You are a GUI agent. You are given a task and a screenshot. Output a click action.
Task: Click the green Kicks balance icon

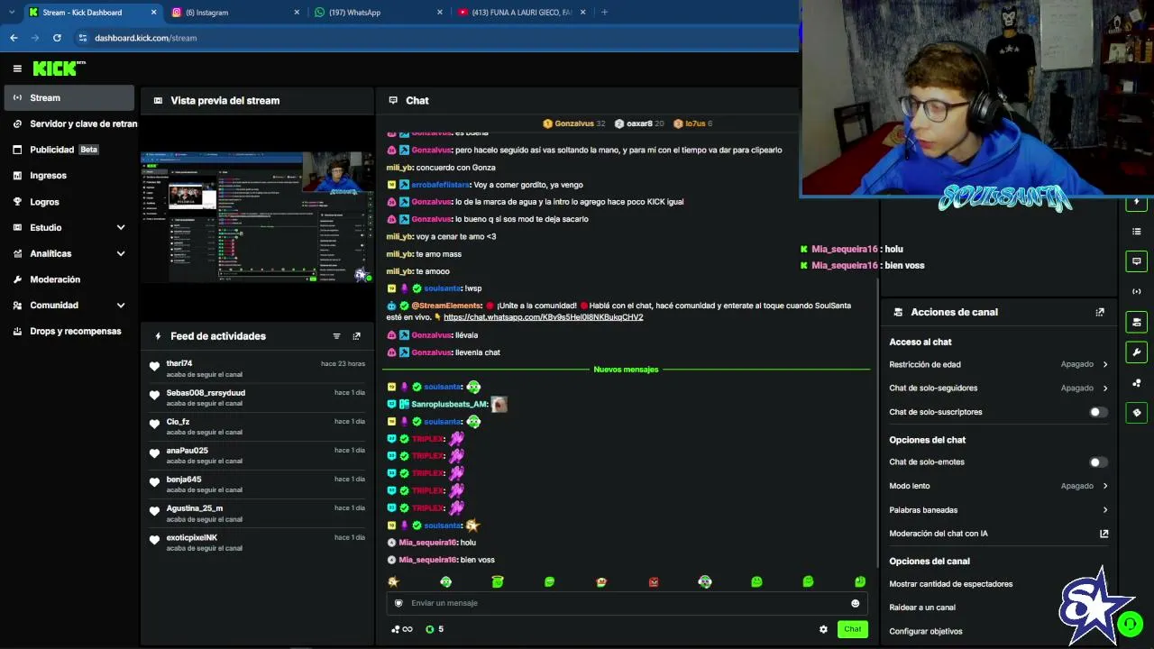pyautogui.click(x=430, y=629)
